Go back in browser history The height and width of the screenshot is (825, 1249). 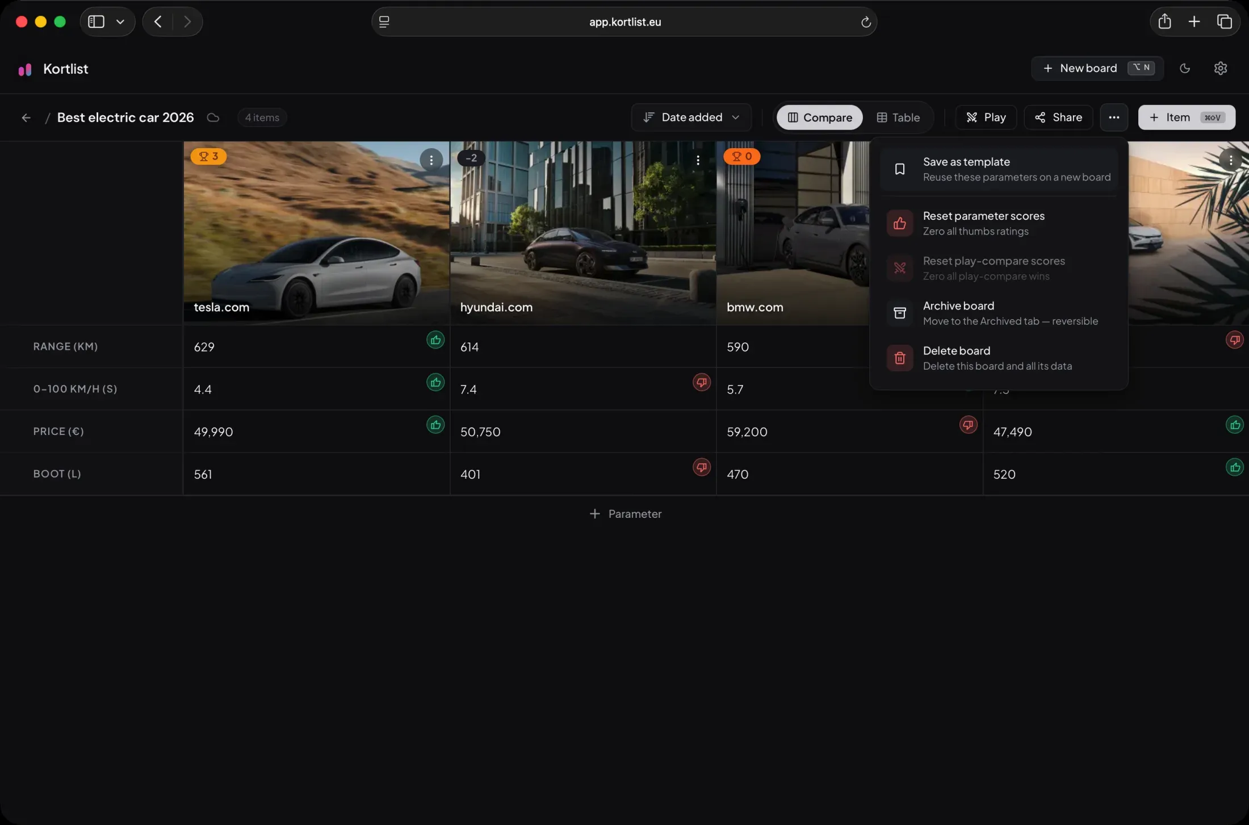click(158, 22)
